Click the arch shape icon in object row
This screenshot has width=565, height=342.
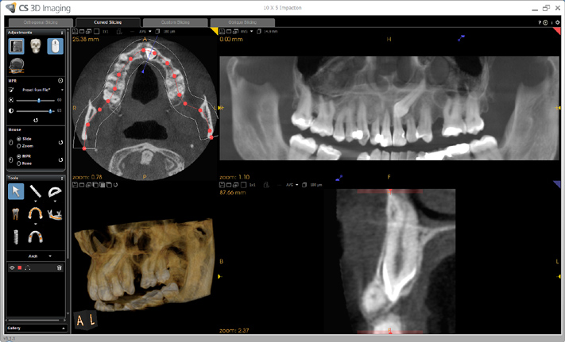[x=28, y=267]
